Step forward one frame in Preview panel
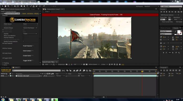 pos(170,12)
